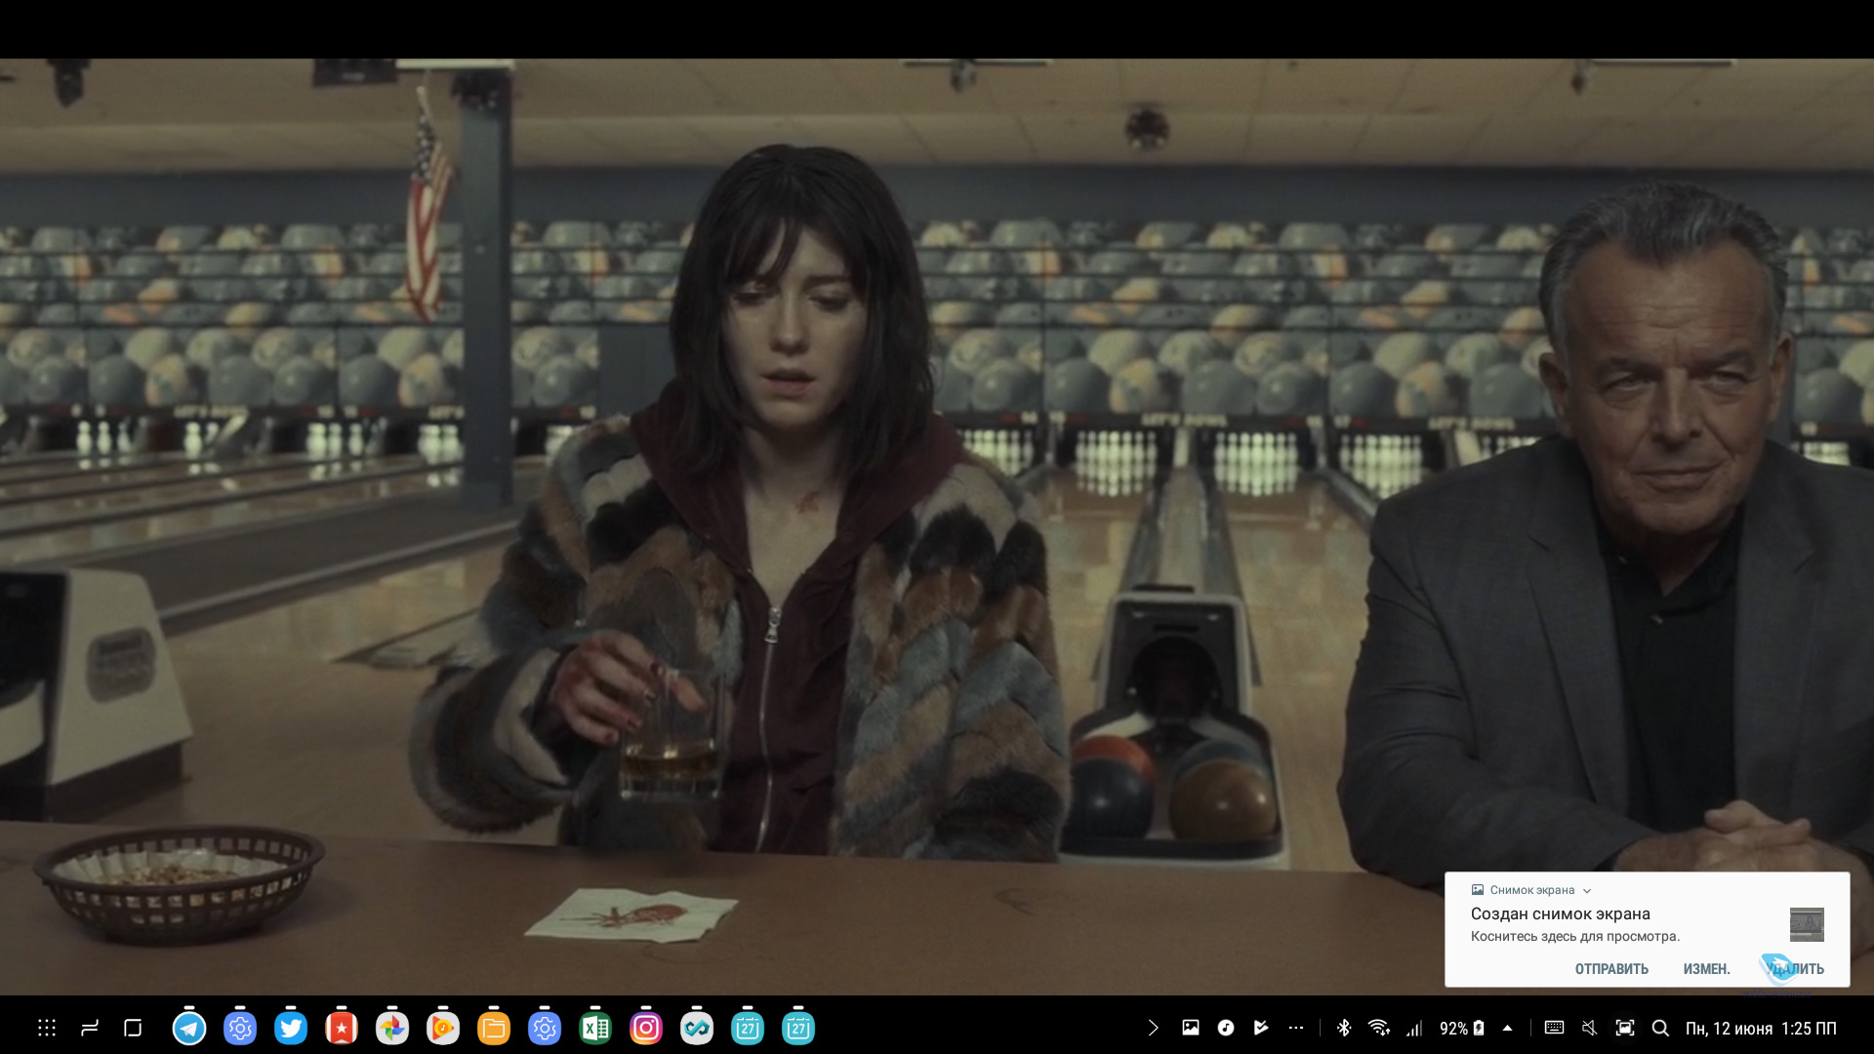Viewport: 1874px width, 1054px height.
Task: Open the picture notification icon in tray
Action: click(1191, 1028)
